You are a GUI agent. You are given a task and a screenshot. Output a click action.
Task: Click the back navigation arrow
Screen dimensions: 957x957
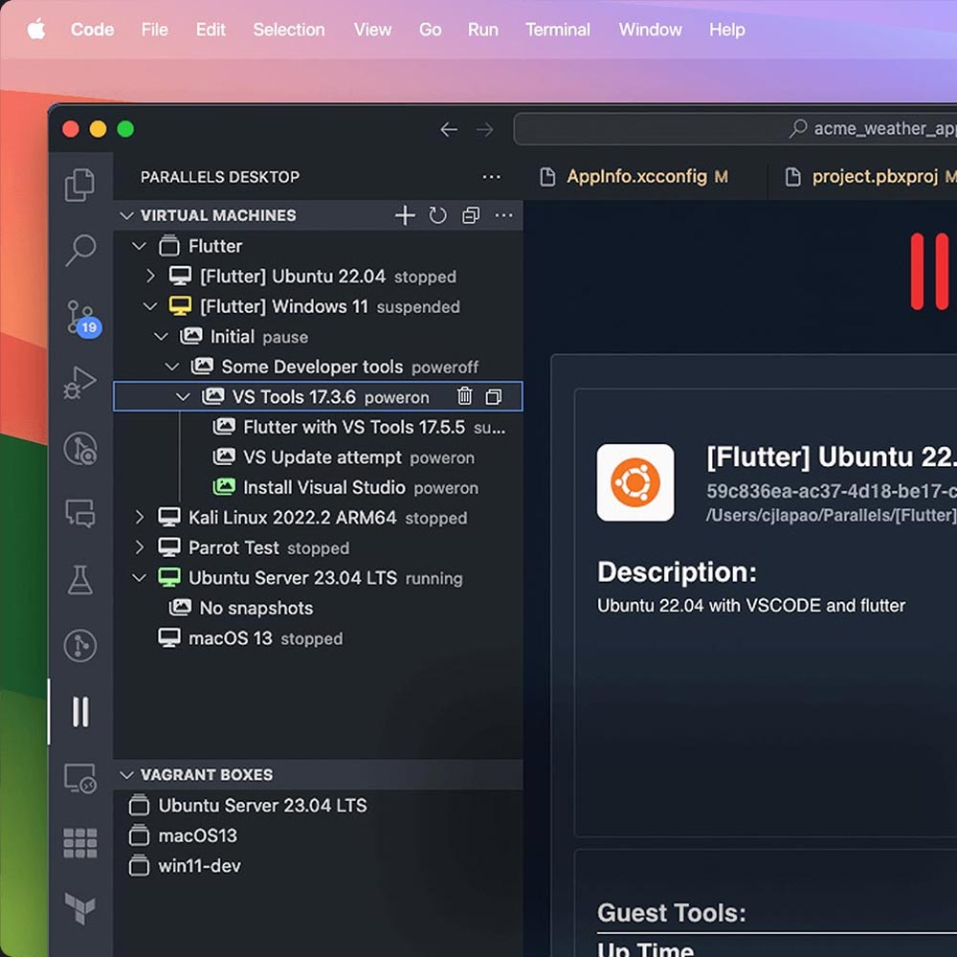click(x=449, y=129)
